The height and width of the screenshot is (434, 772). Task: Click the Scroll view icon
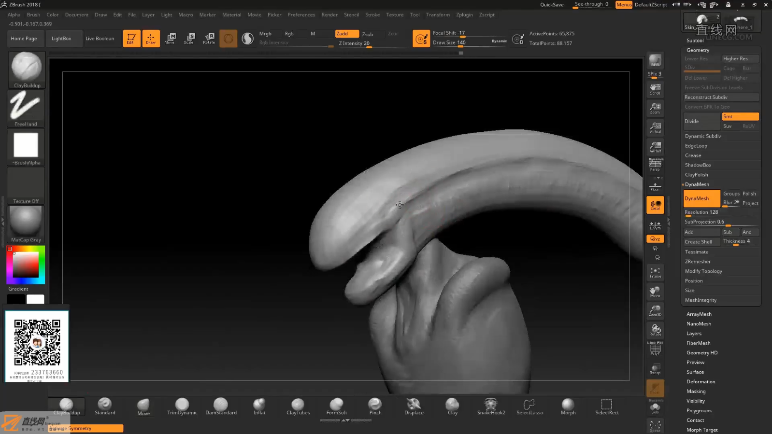click(x=655, y=89)
